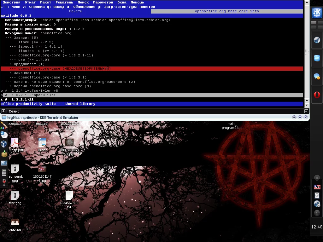This screenshot has width=323, height=242.
Task: Click the US keyboard layout flag
Action: coord(317,187)
